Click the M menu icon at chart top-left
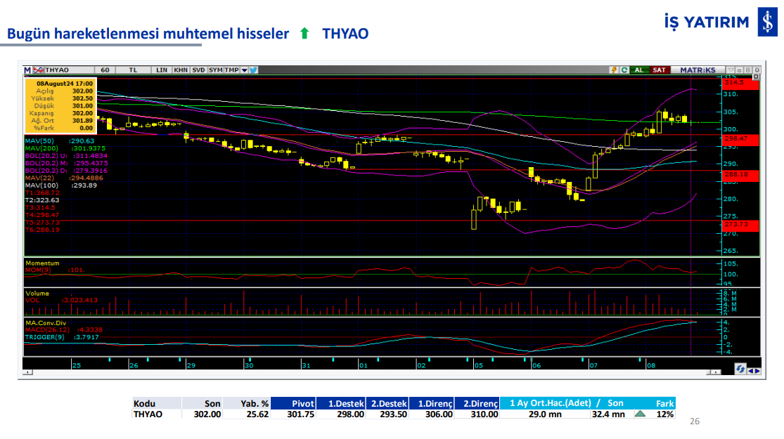The height and width of the screenshot is (439, 784). (x=28, y=70)
